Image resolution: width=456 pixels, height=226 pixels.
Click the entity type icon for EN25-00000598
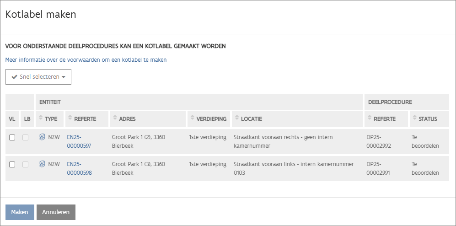pyautogui.click(x=42, y=164)
